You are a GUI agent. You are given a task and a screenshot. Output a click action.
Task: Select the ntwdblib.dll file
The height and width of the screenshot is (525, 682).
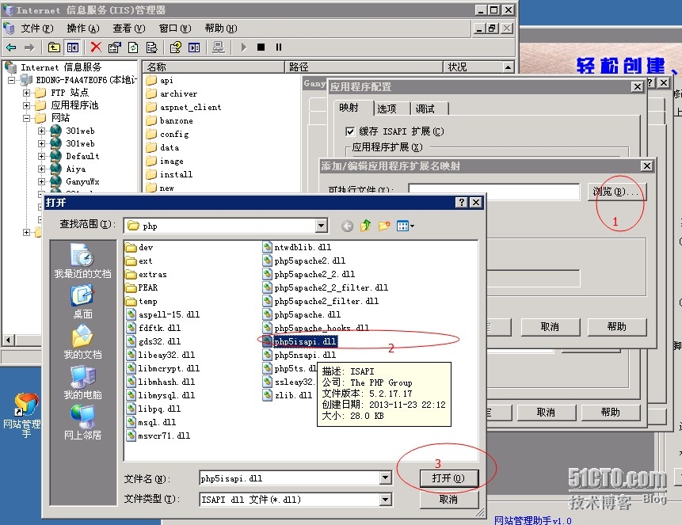coord(297,247)
